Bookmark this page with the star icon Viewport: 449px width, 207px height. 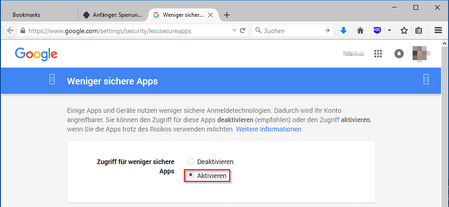click(404, 31)
